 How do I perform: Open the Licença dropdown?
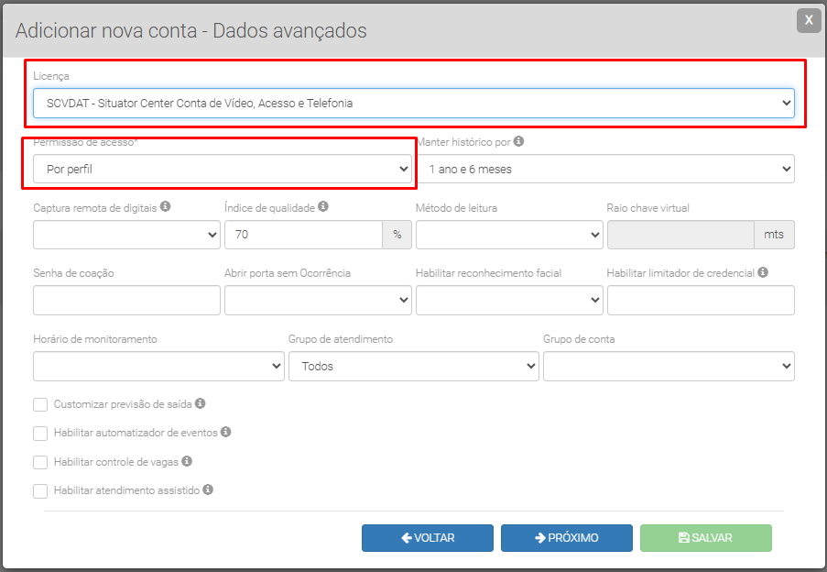pos(413,104)
